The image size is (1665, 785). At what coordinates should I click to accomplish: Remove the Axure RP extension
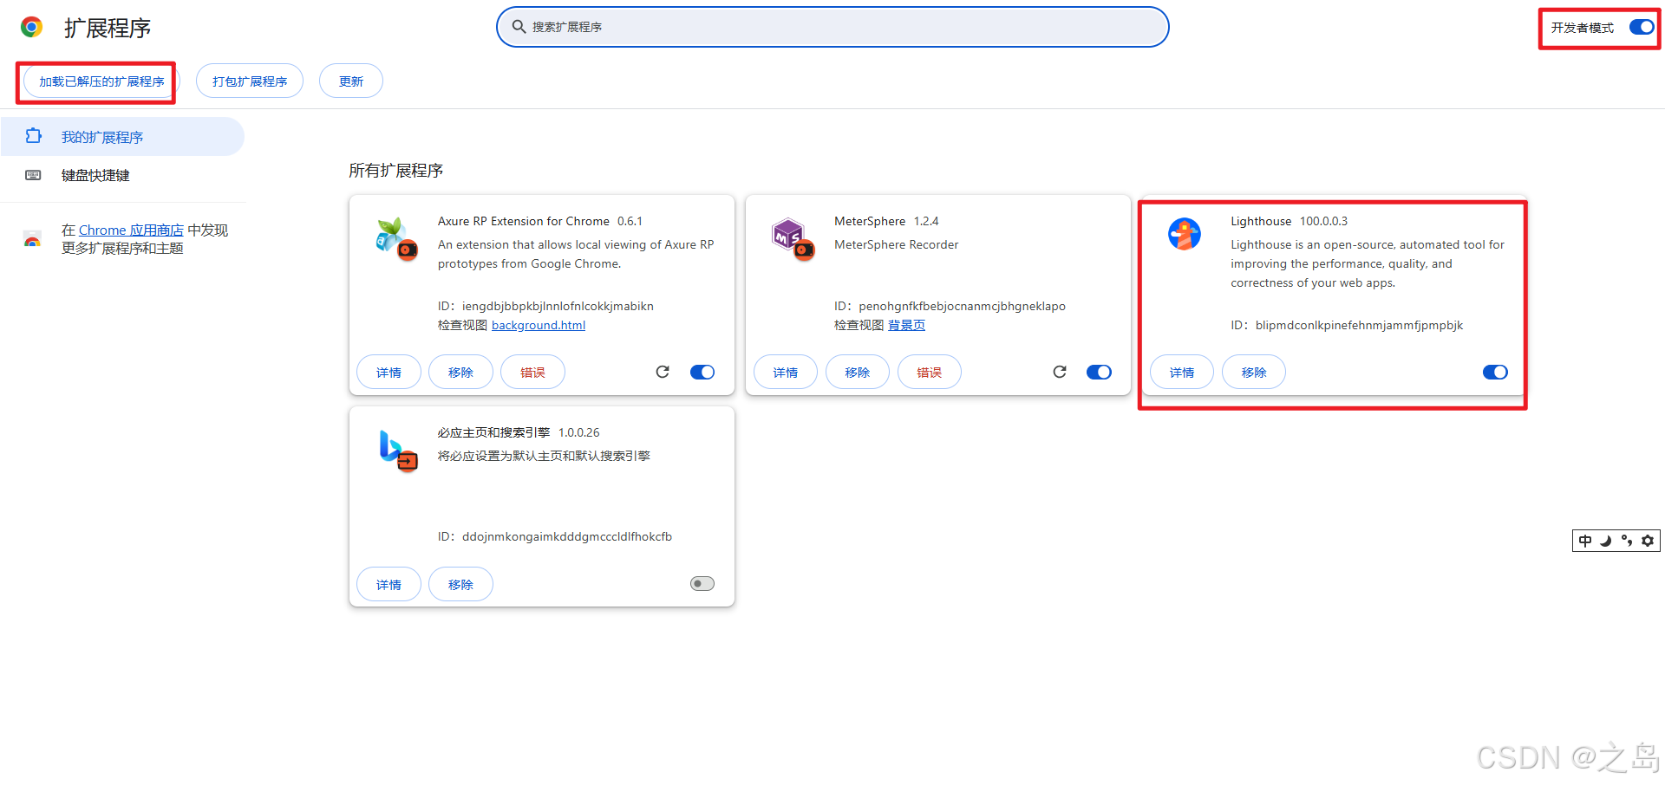click(x=460, y=372)
